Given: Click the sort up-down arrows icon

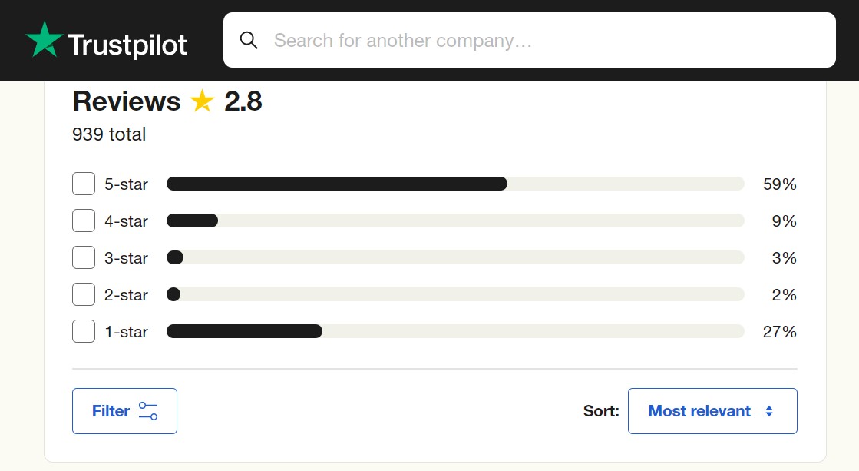Looking at the screenshot, I should [x=769, y=411].
